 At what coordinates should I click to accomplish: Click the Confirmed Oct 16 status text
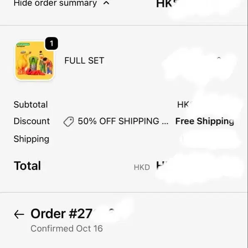(x=67, y=228)
